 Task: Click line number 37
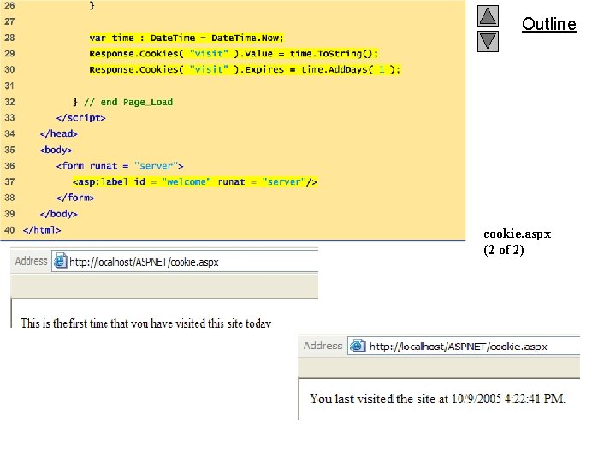click(x=9, y=182)
